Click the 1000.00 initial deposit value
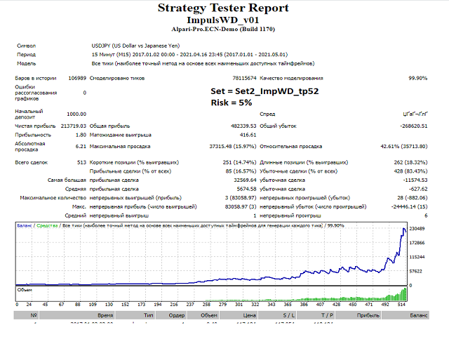The image size is (449, 337). point(76,114)
